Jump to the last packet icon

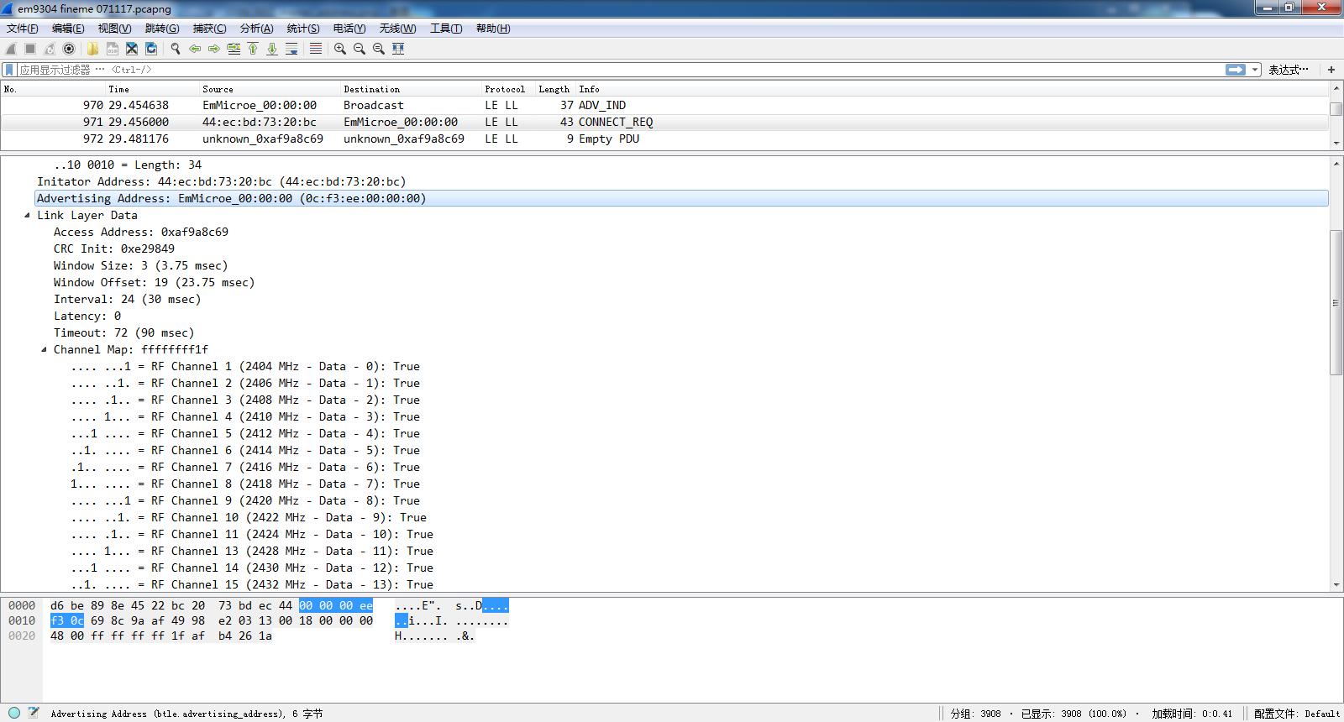272,49
